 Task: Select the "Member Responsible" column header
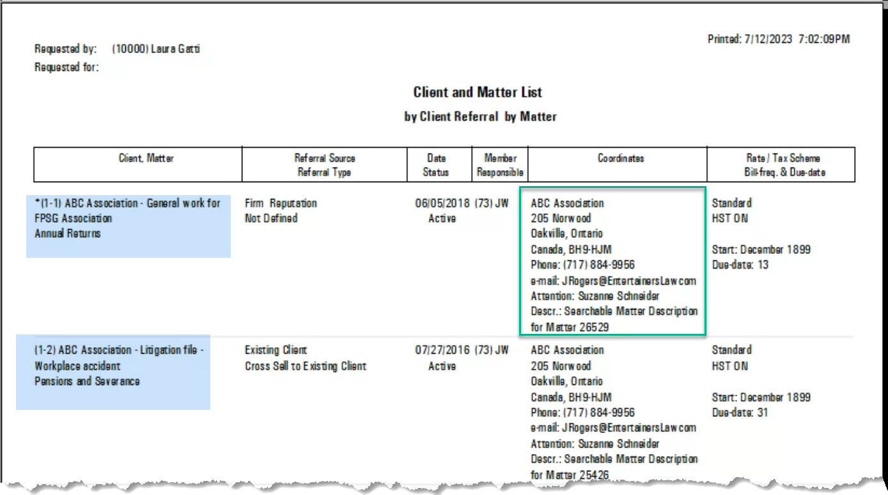(x=501, y=165)
